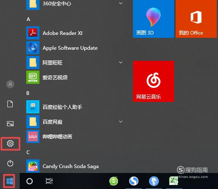
Task: Open the blue round taskbar app icon
Action: pos(154,181)
